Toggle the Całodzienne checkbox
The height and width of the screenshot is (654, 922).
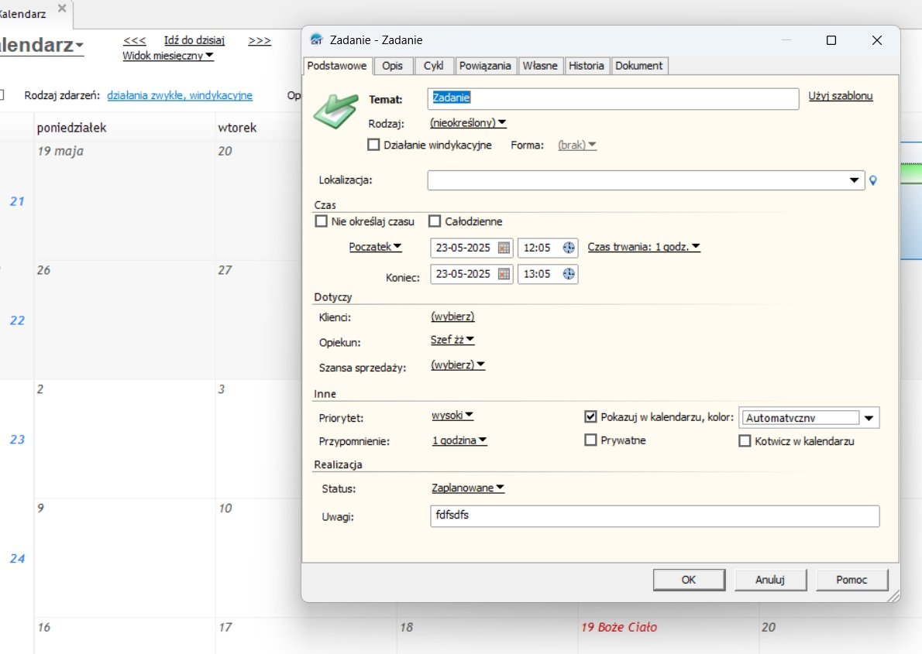pyautogui.click(x=434, y=221)
